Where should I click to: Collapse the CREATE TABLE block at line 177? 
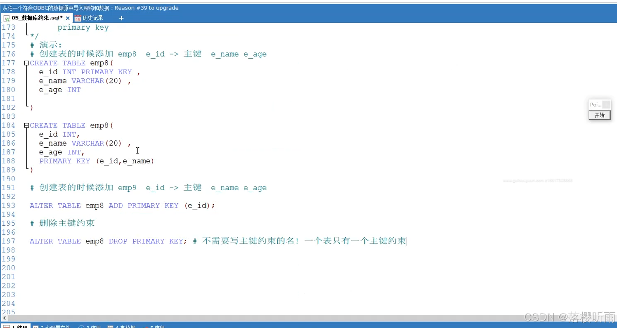(x=26, y=63)
